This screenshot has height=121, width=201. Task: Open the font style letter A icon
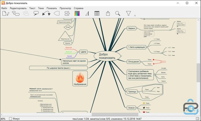point(87,13)
